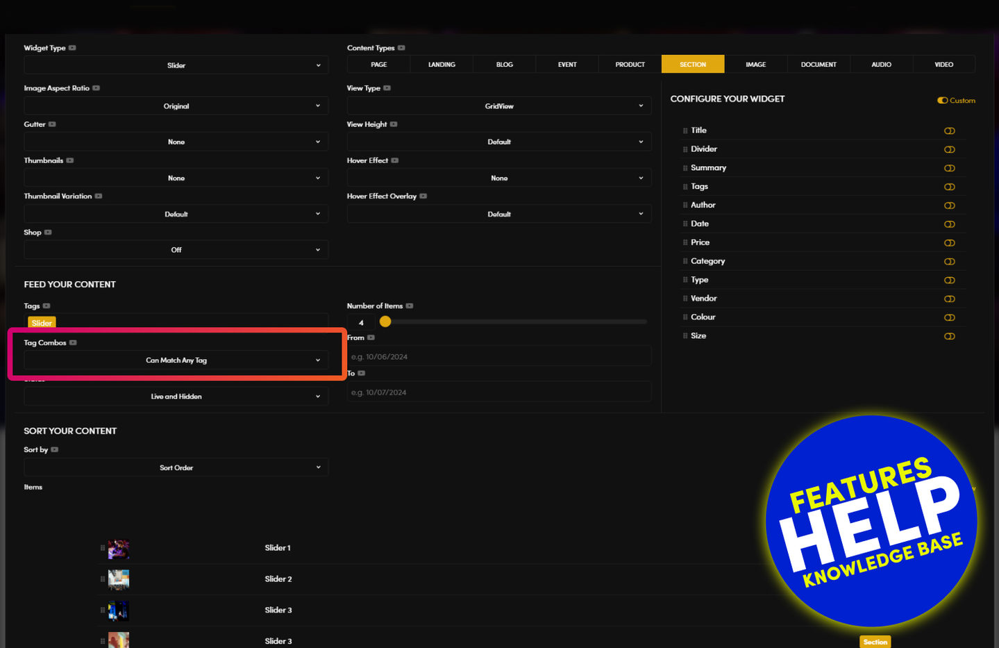Expand the Tag Combos dropdown
This screenshot has width=999, height=648.
[176, 360]
